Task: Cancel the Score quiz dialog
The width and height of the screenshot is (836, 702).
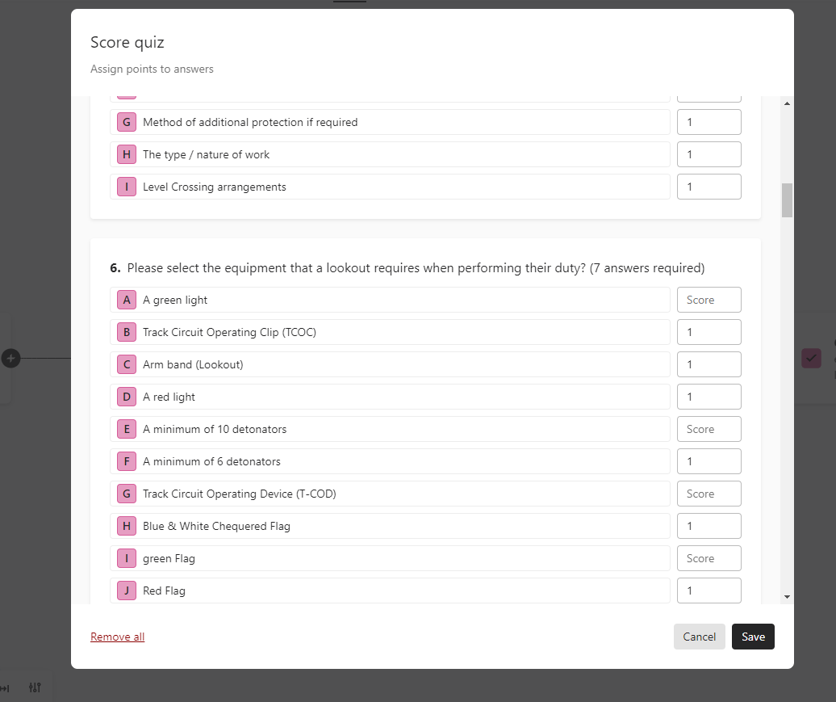Action: click(699, 637)
